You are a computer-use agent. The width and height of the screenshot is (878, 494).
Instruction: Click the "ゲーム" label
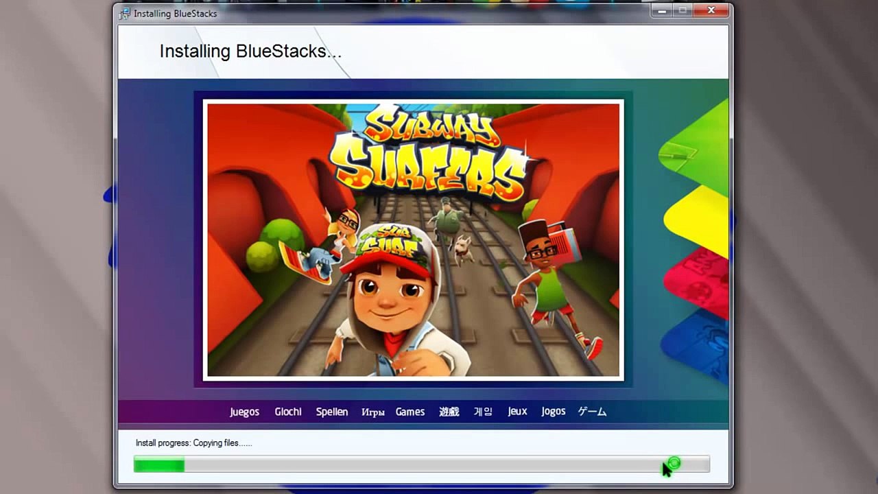(592, 412)
